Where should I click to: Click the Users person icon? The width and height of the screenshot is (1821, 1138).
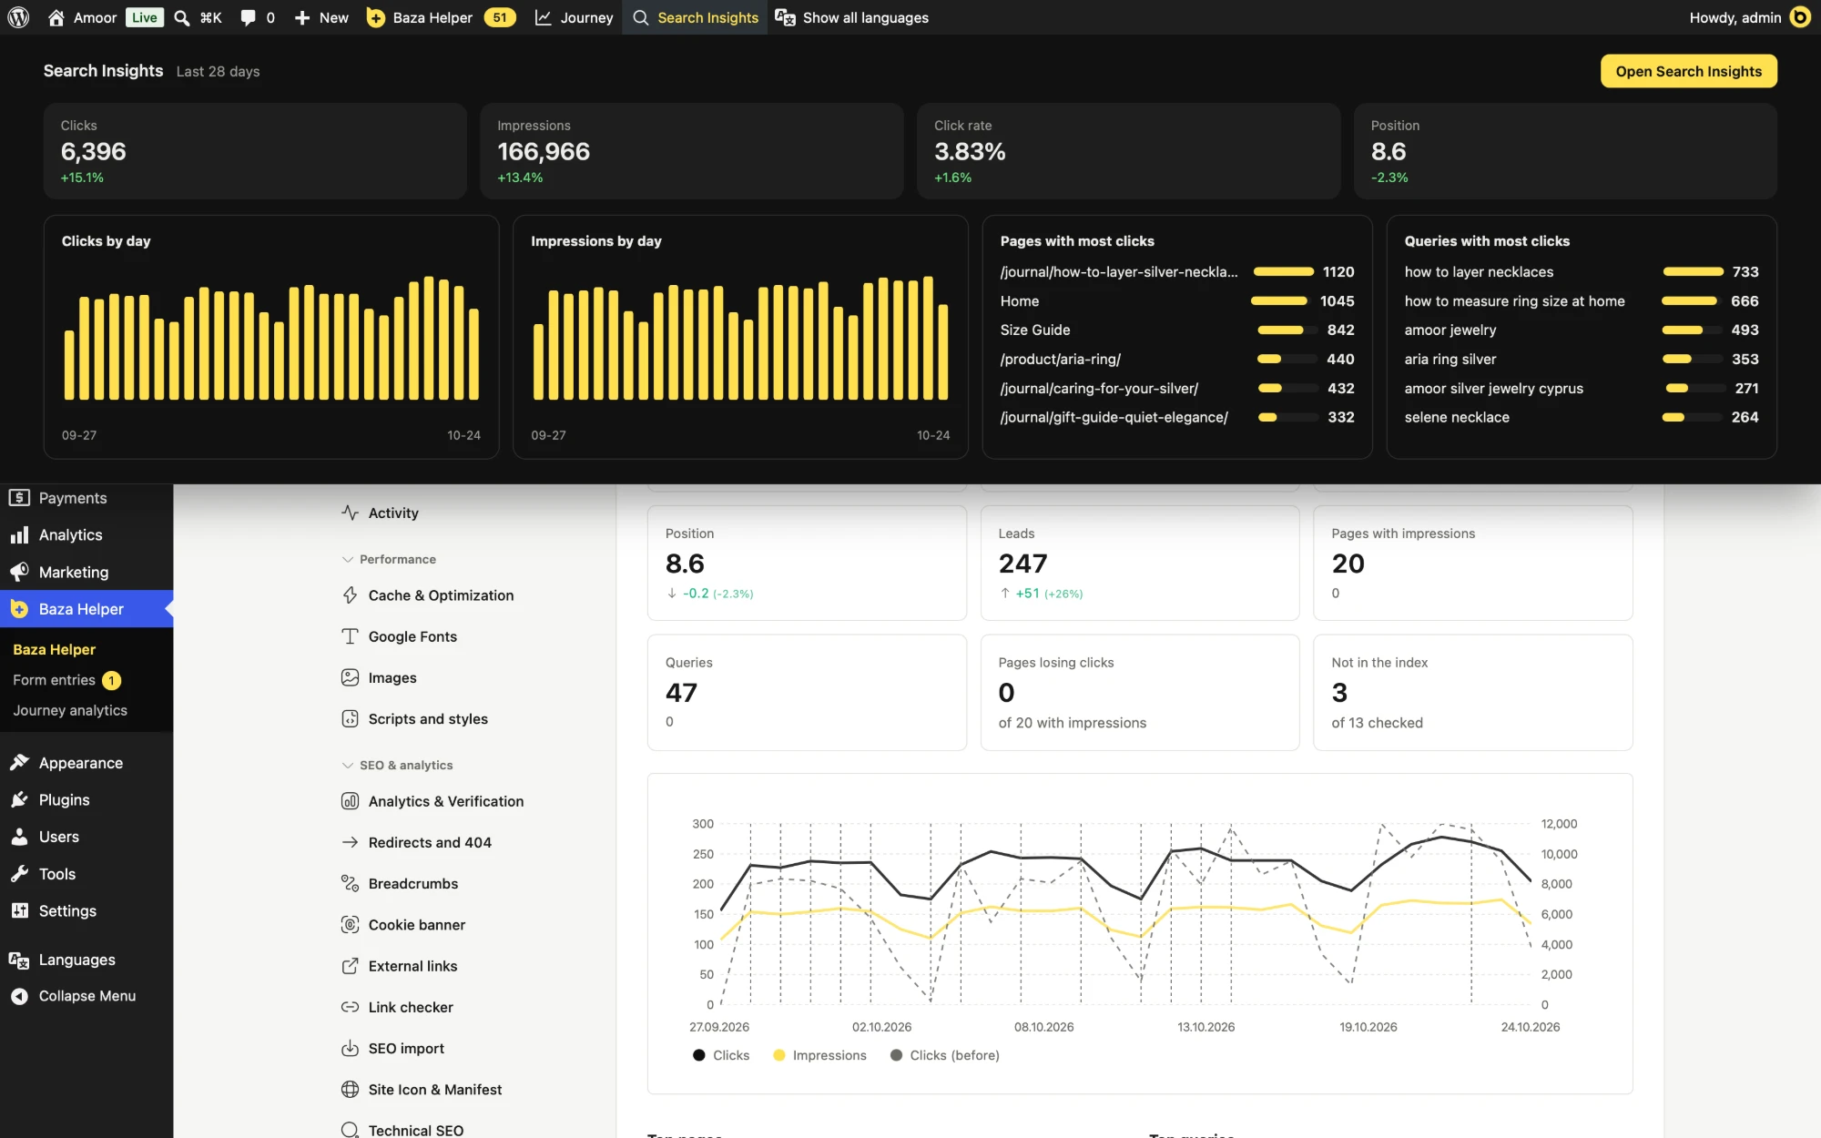19,837
